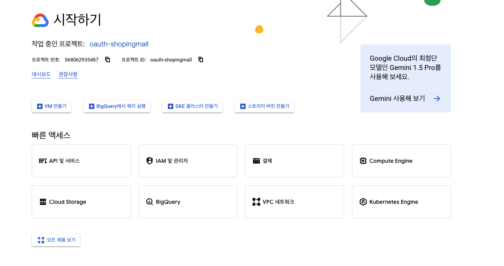Click the plus icon on VM 만들기
The width and height of the screenshot is (504, 266).
[40, 106]
